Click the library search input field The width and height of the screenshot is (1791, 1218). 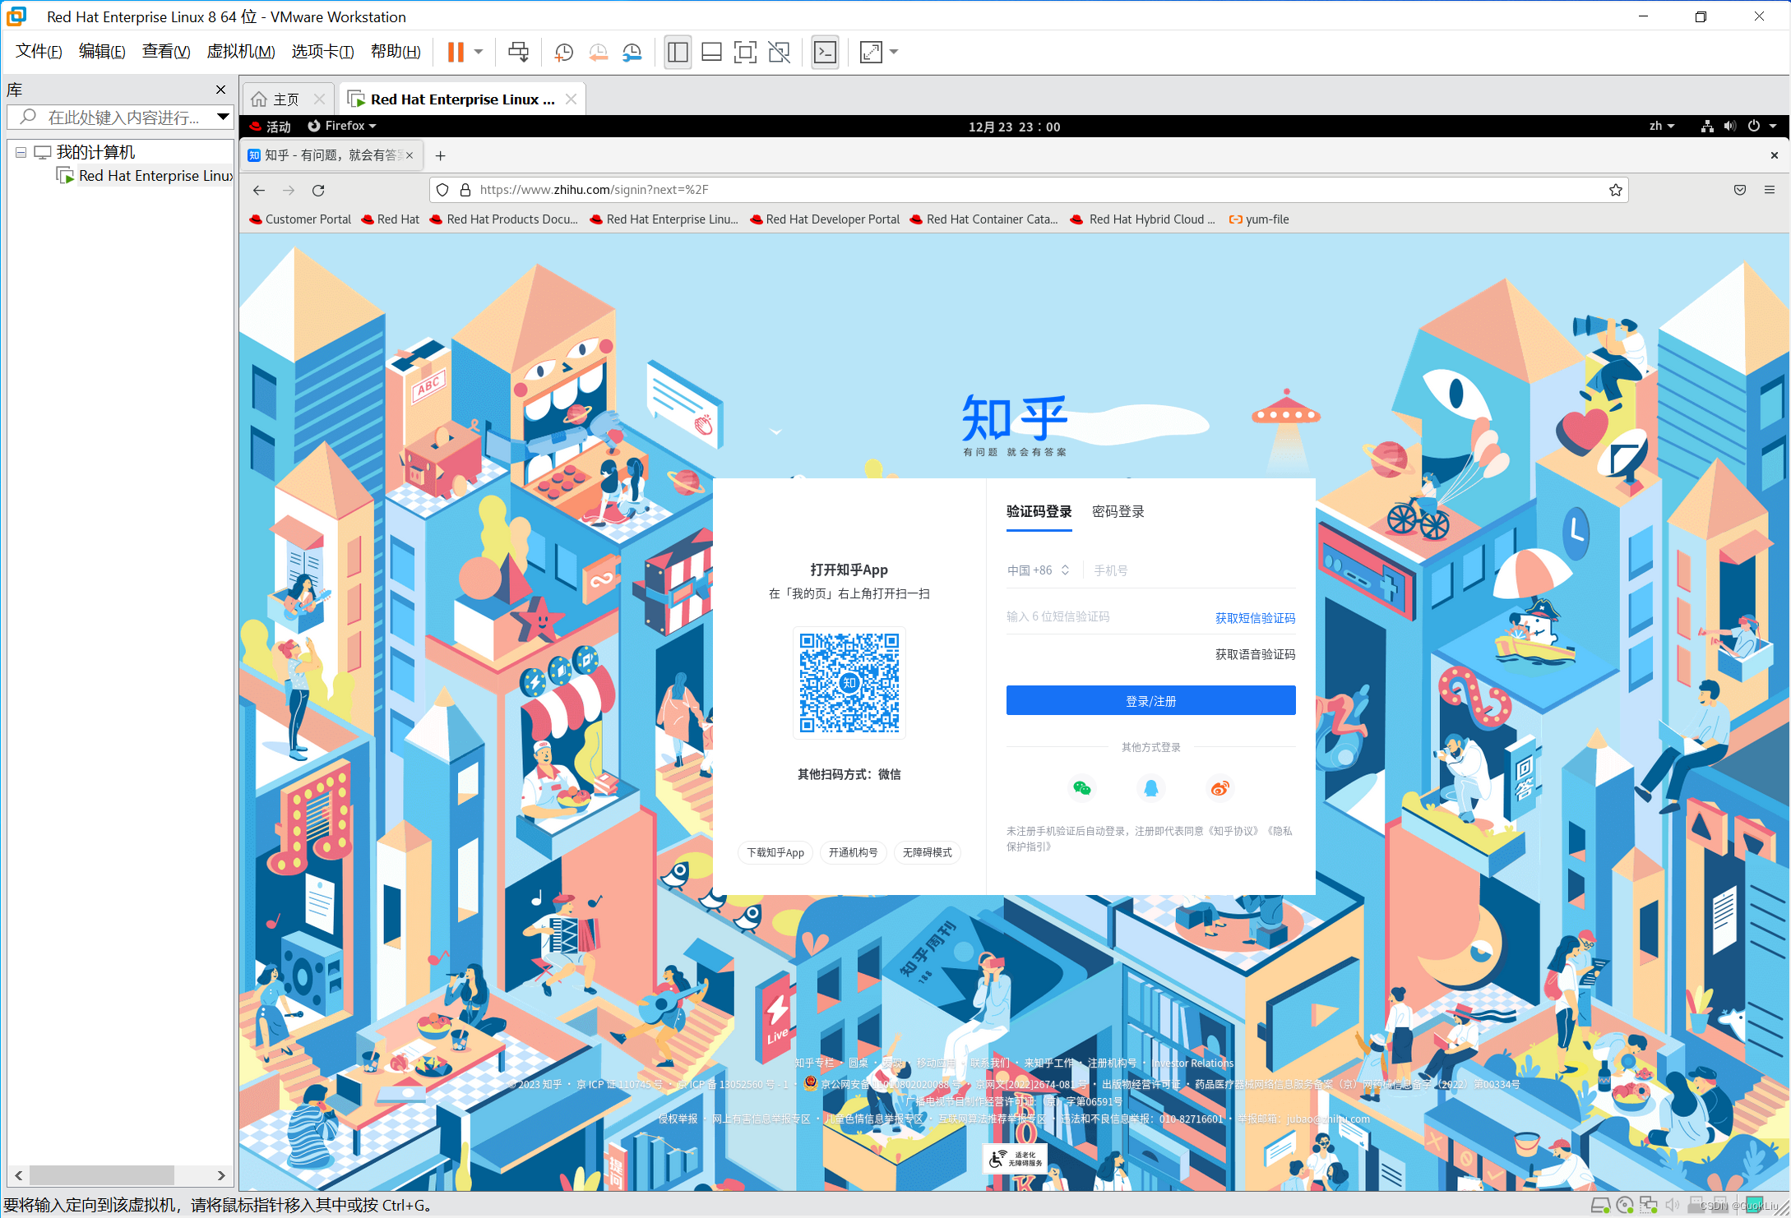pos(119,118)
